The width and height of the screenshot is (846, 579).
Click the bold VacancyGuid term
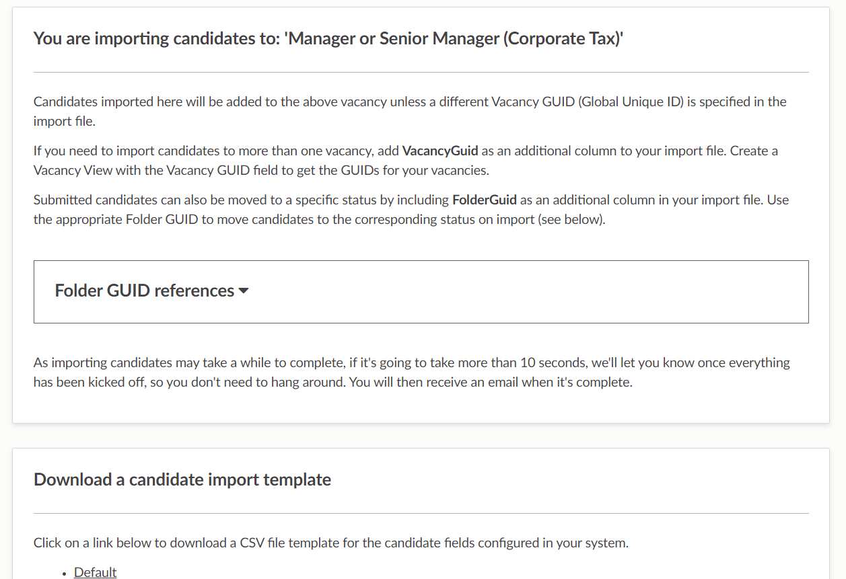[x=440, y=151]
